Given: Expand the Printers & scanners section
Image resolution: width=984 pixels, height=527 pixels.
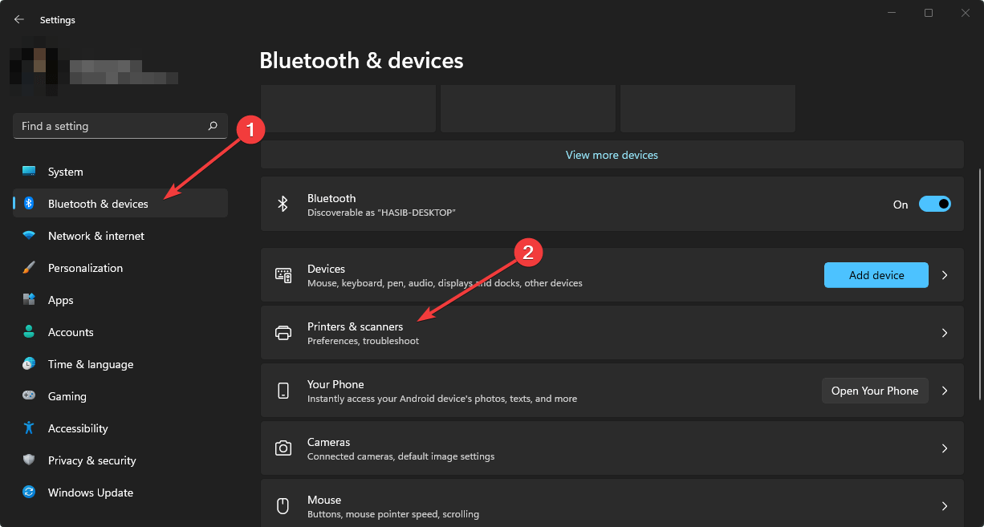Looking at the screenshot, I should pyautogui.click(x=944, y=332).
